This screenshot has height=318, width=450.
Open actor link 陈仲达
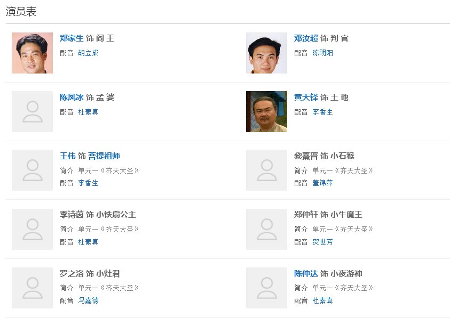(306, 274)
